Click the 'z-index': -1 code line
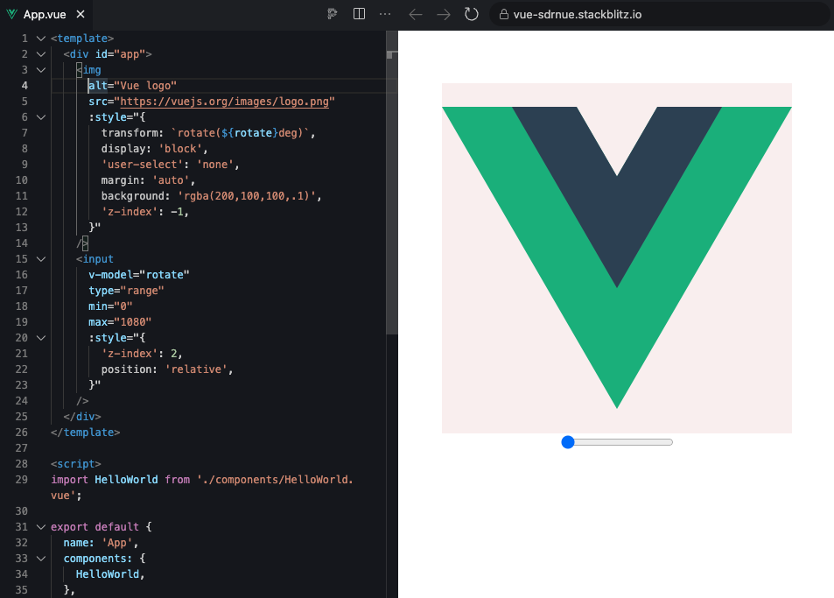 click(x=144, y=212)
